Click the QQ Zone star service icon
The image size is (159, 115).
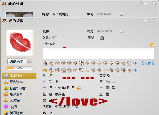pos(45,70)
